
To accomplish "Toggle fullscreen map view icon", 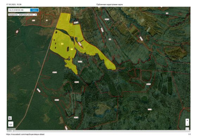I will 187,129.
